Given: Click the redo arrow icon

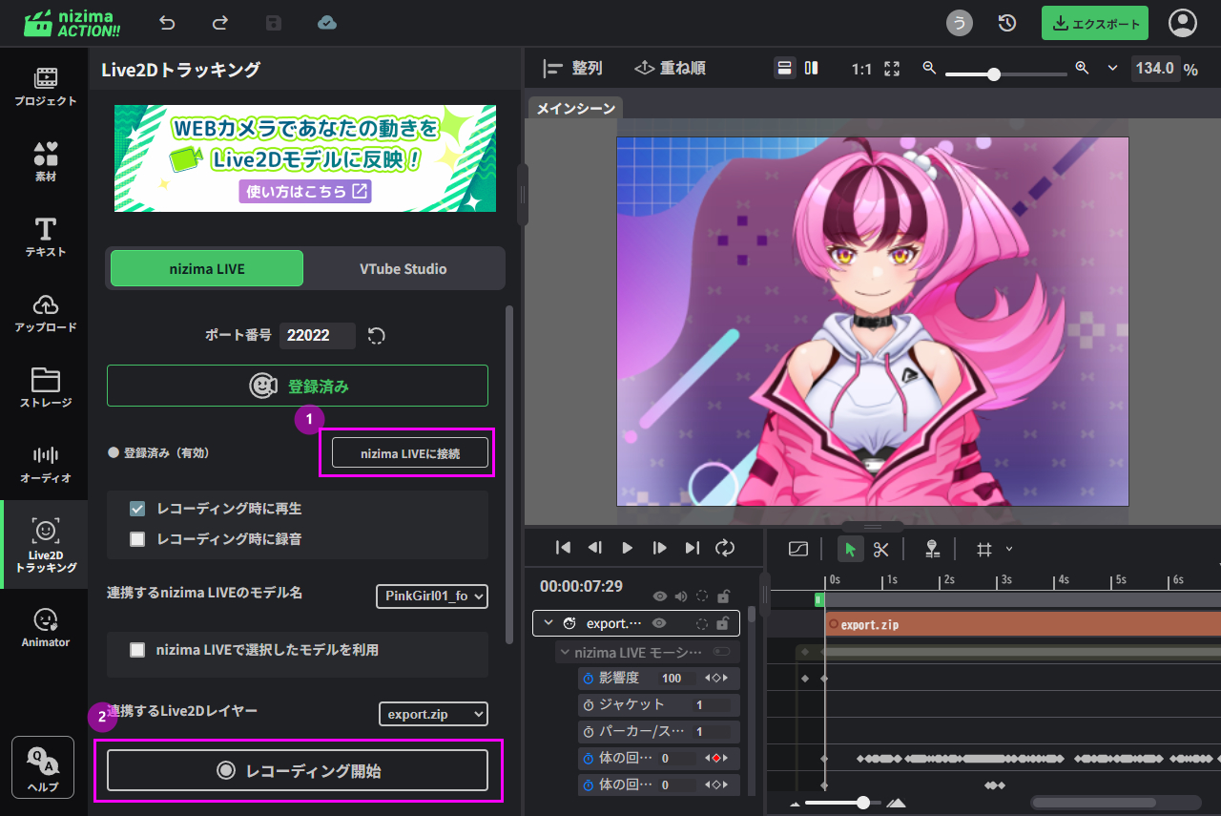Looking at the screenshot, I should click(x=220, y=23).
